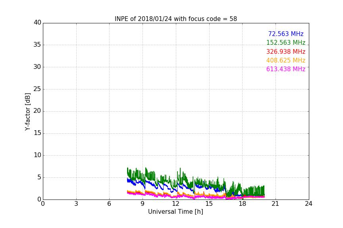Click y-axis tick value 25

pyautogui.click(x=37, y=89)
